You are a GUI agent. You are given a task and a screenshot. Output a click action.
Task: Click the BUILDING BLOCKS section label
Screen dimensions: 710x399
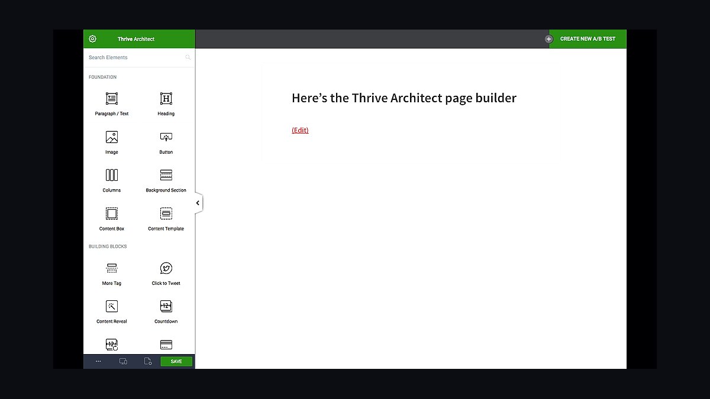(x=108, y=246)
